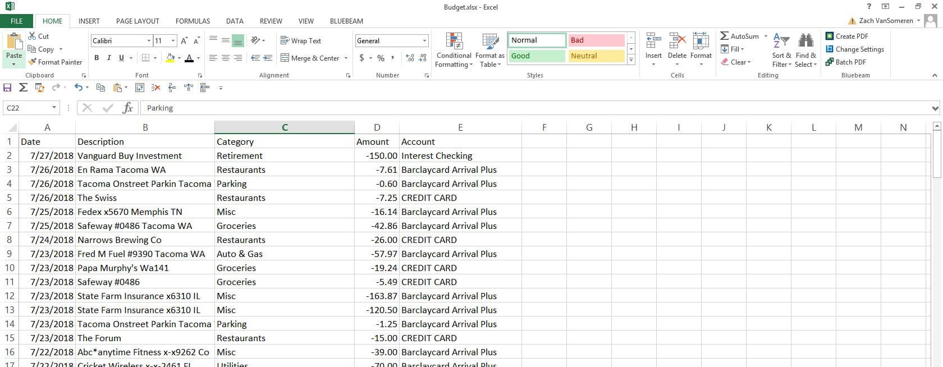Switch to the PAGE LAYOUT tab
Image resolution: width=943 pixels, height=367 pixels.
(138, 21)
